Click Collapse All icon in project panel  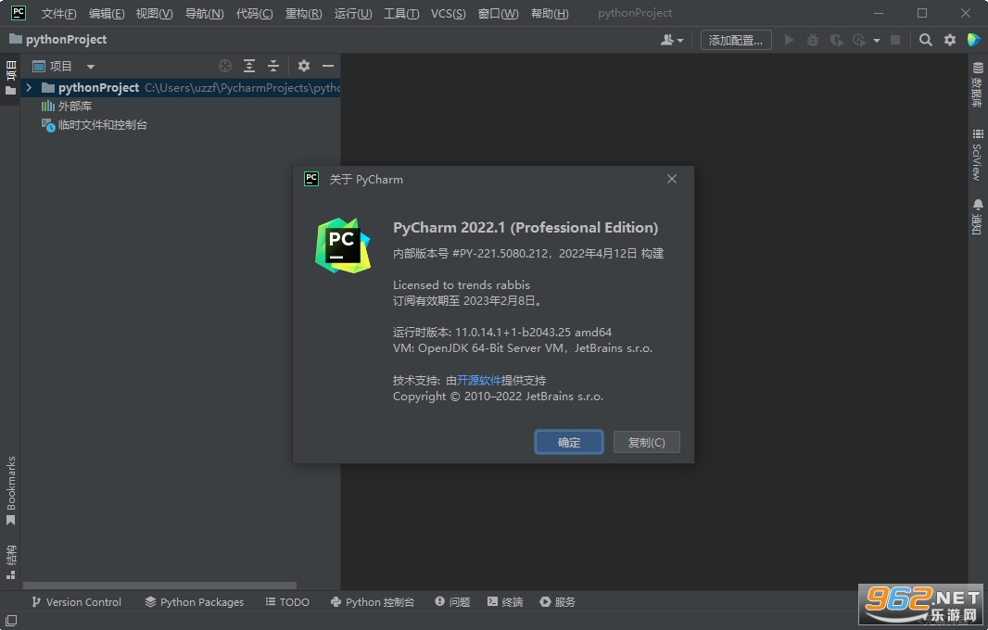[x=273, y=66]
